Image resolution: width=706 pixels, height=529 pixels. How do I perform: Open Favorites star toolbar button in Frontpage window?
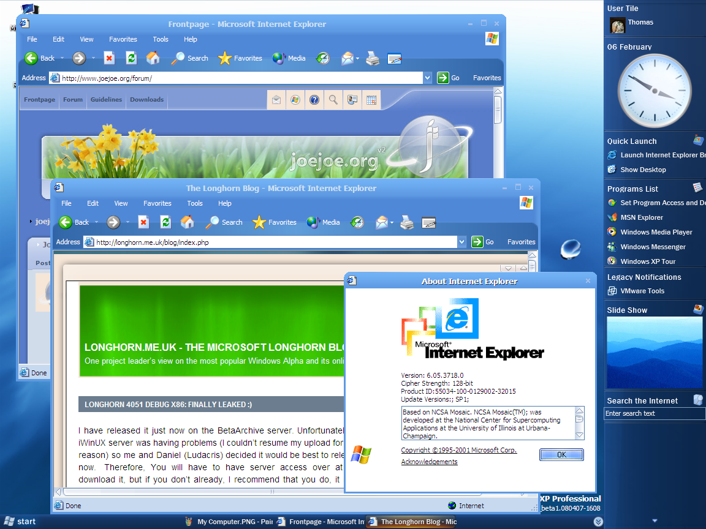pyautogui.click(x=240, y=58)
